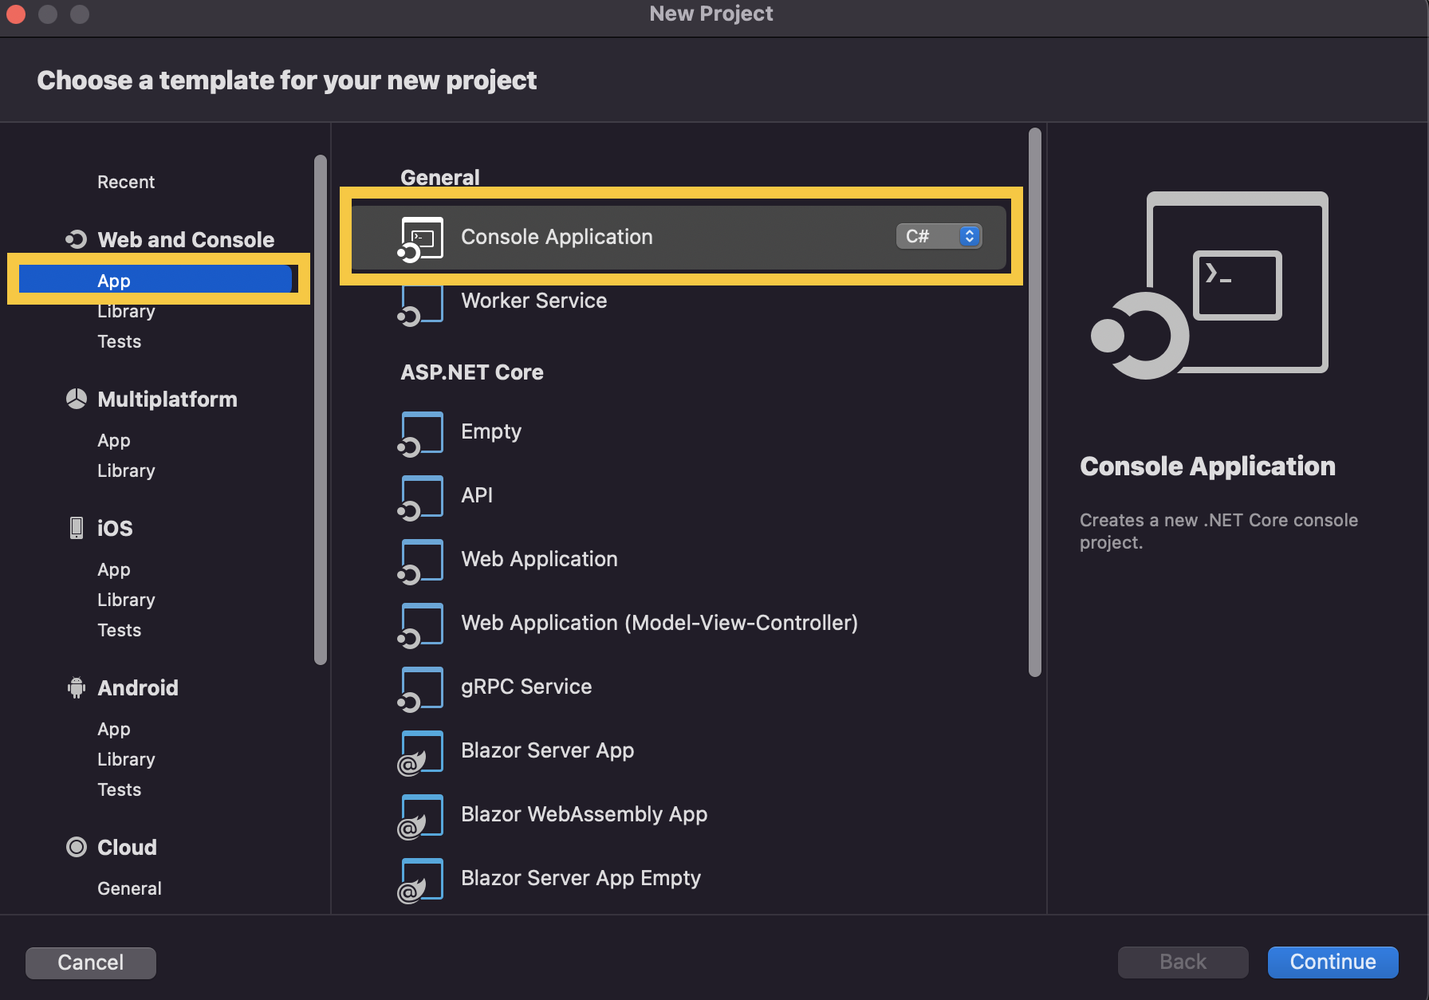Viewport: 1429px width, 1000px height.
Task: Click the Console Application template icon
Action: (421, 238)
